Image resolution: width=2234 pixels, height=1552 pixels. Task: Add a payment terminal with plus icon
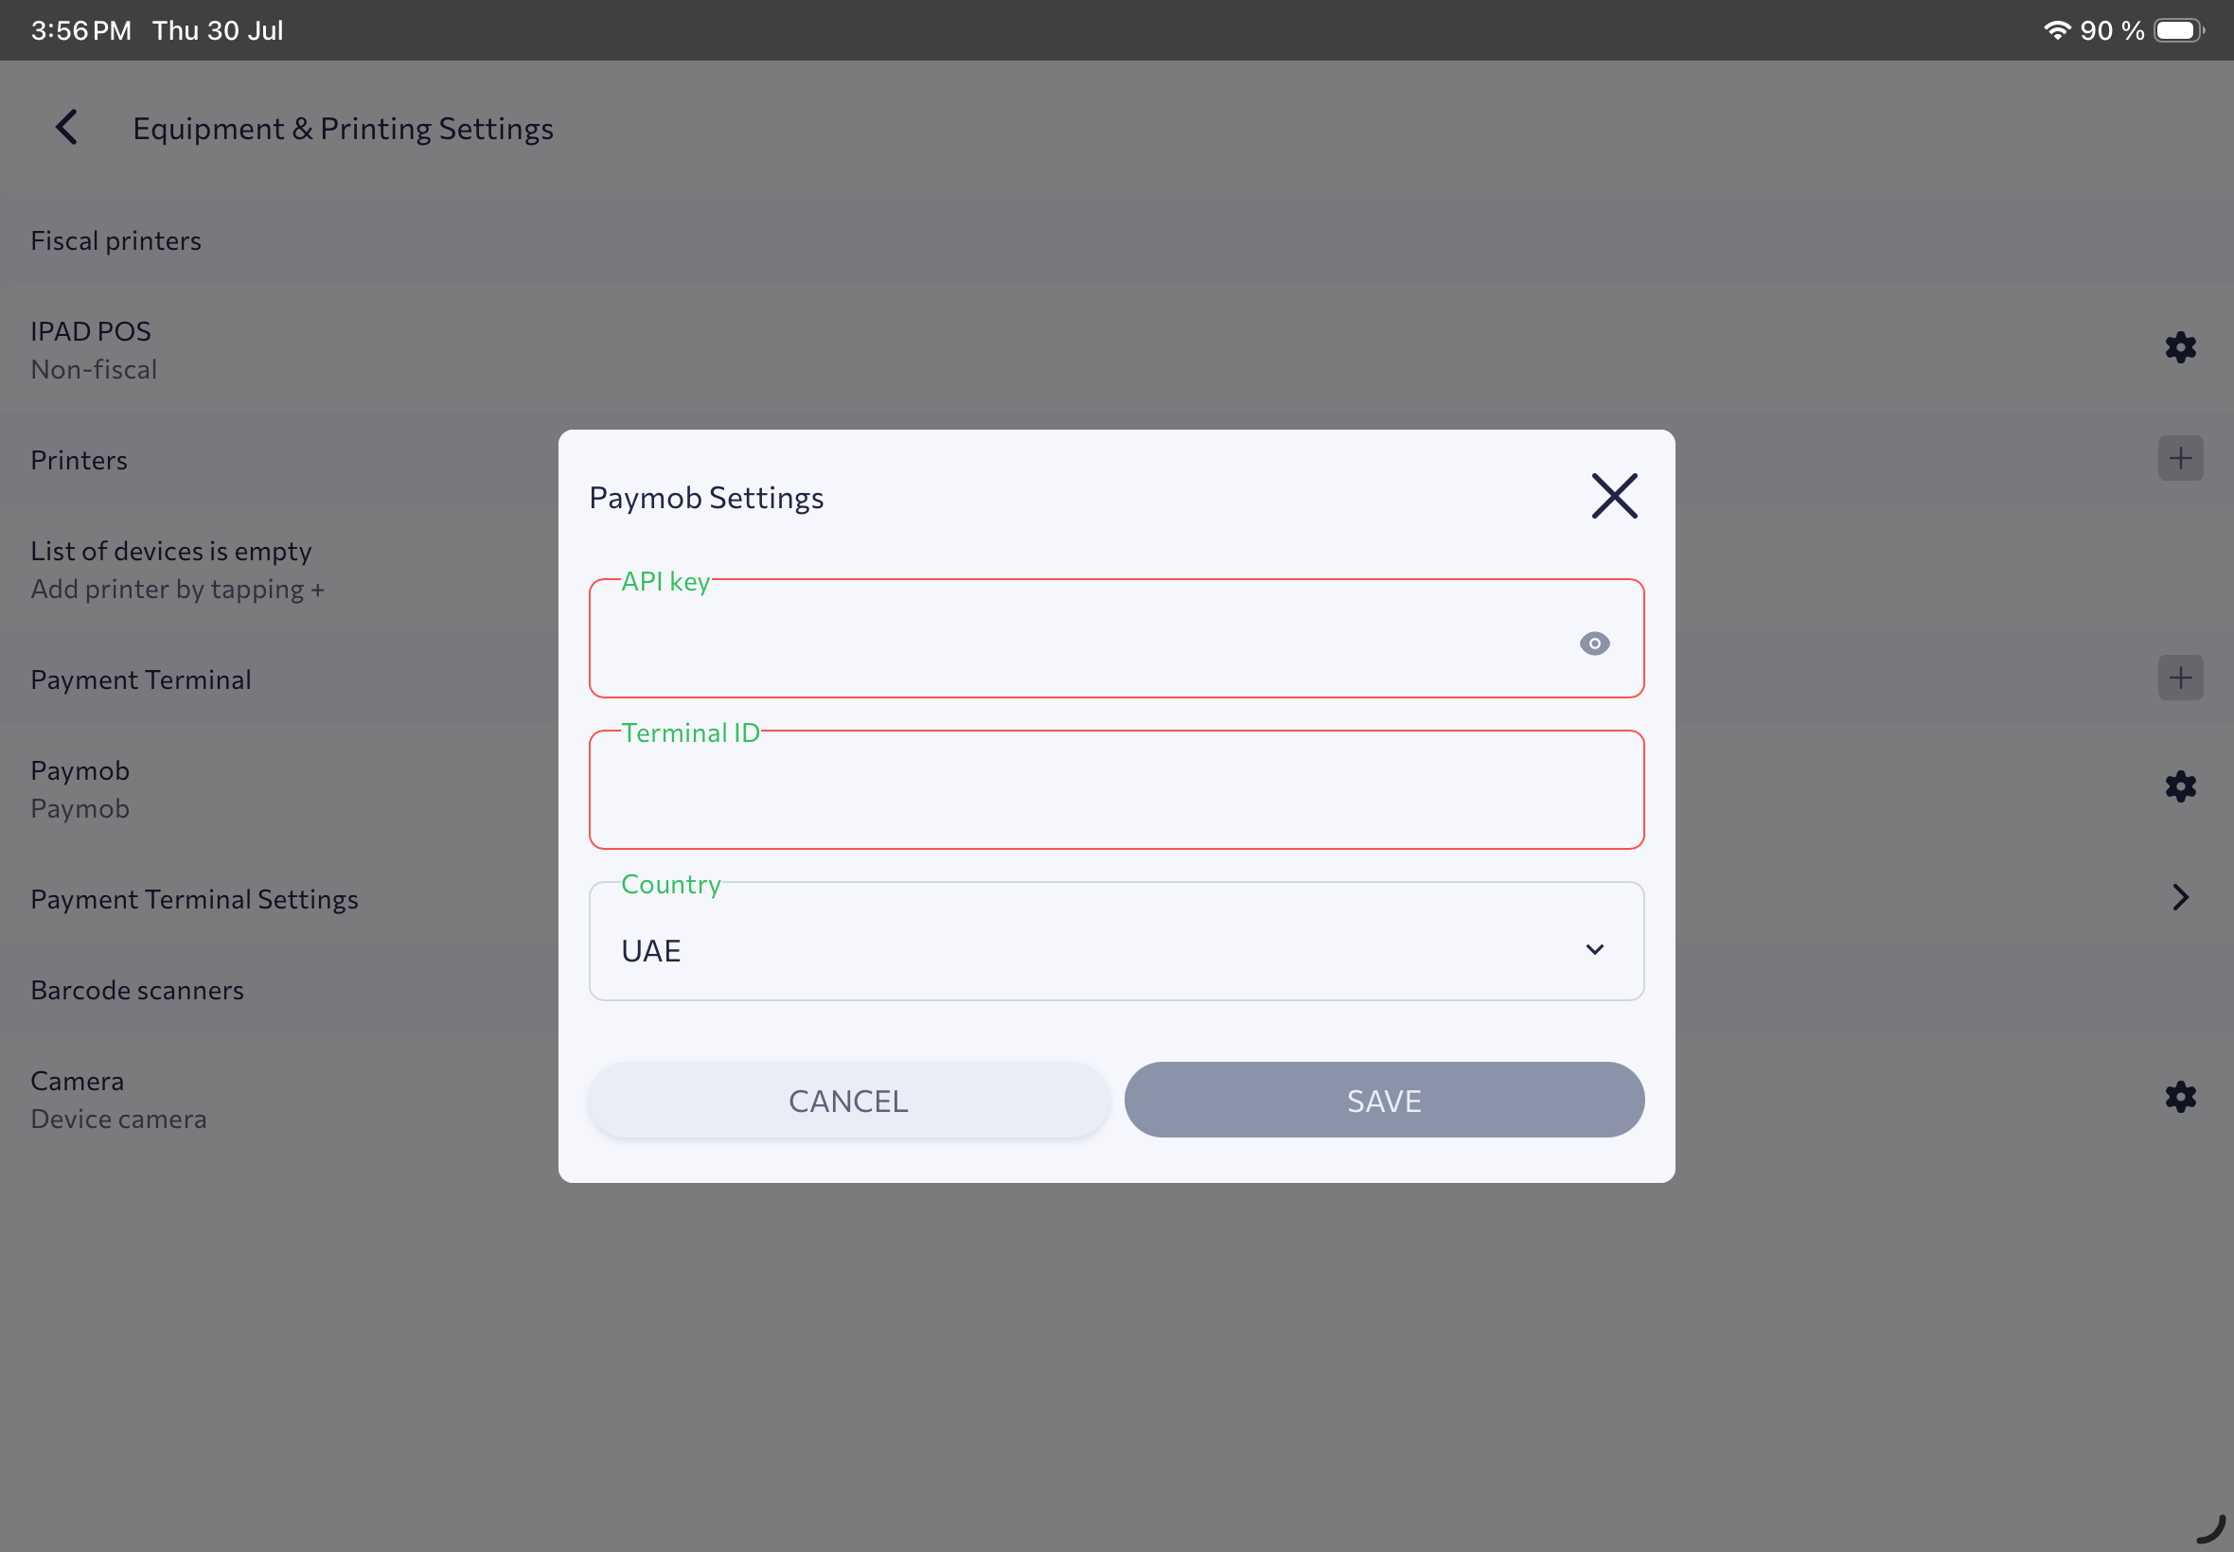pyautogui.click(x=2180, y=678)
